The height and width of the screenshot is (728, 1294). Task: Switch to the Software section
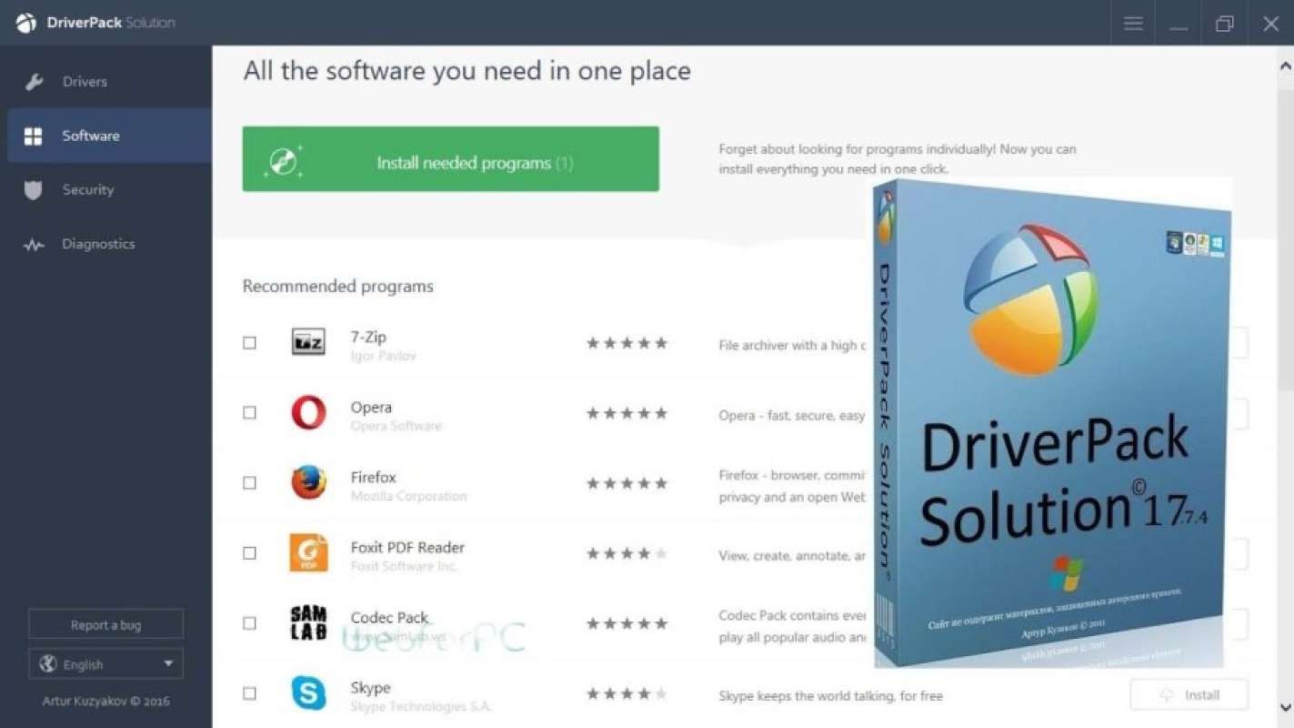(x=91, y=135)
